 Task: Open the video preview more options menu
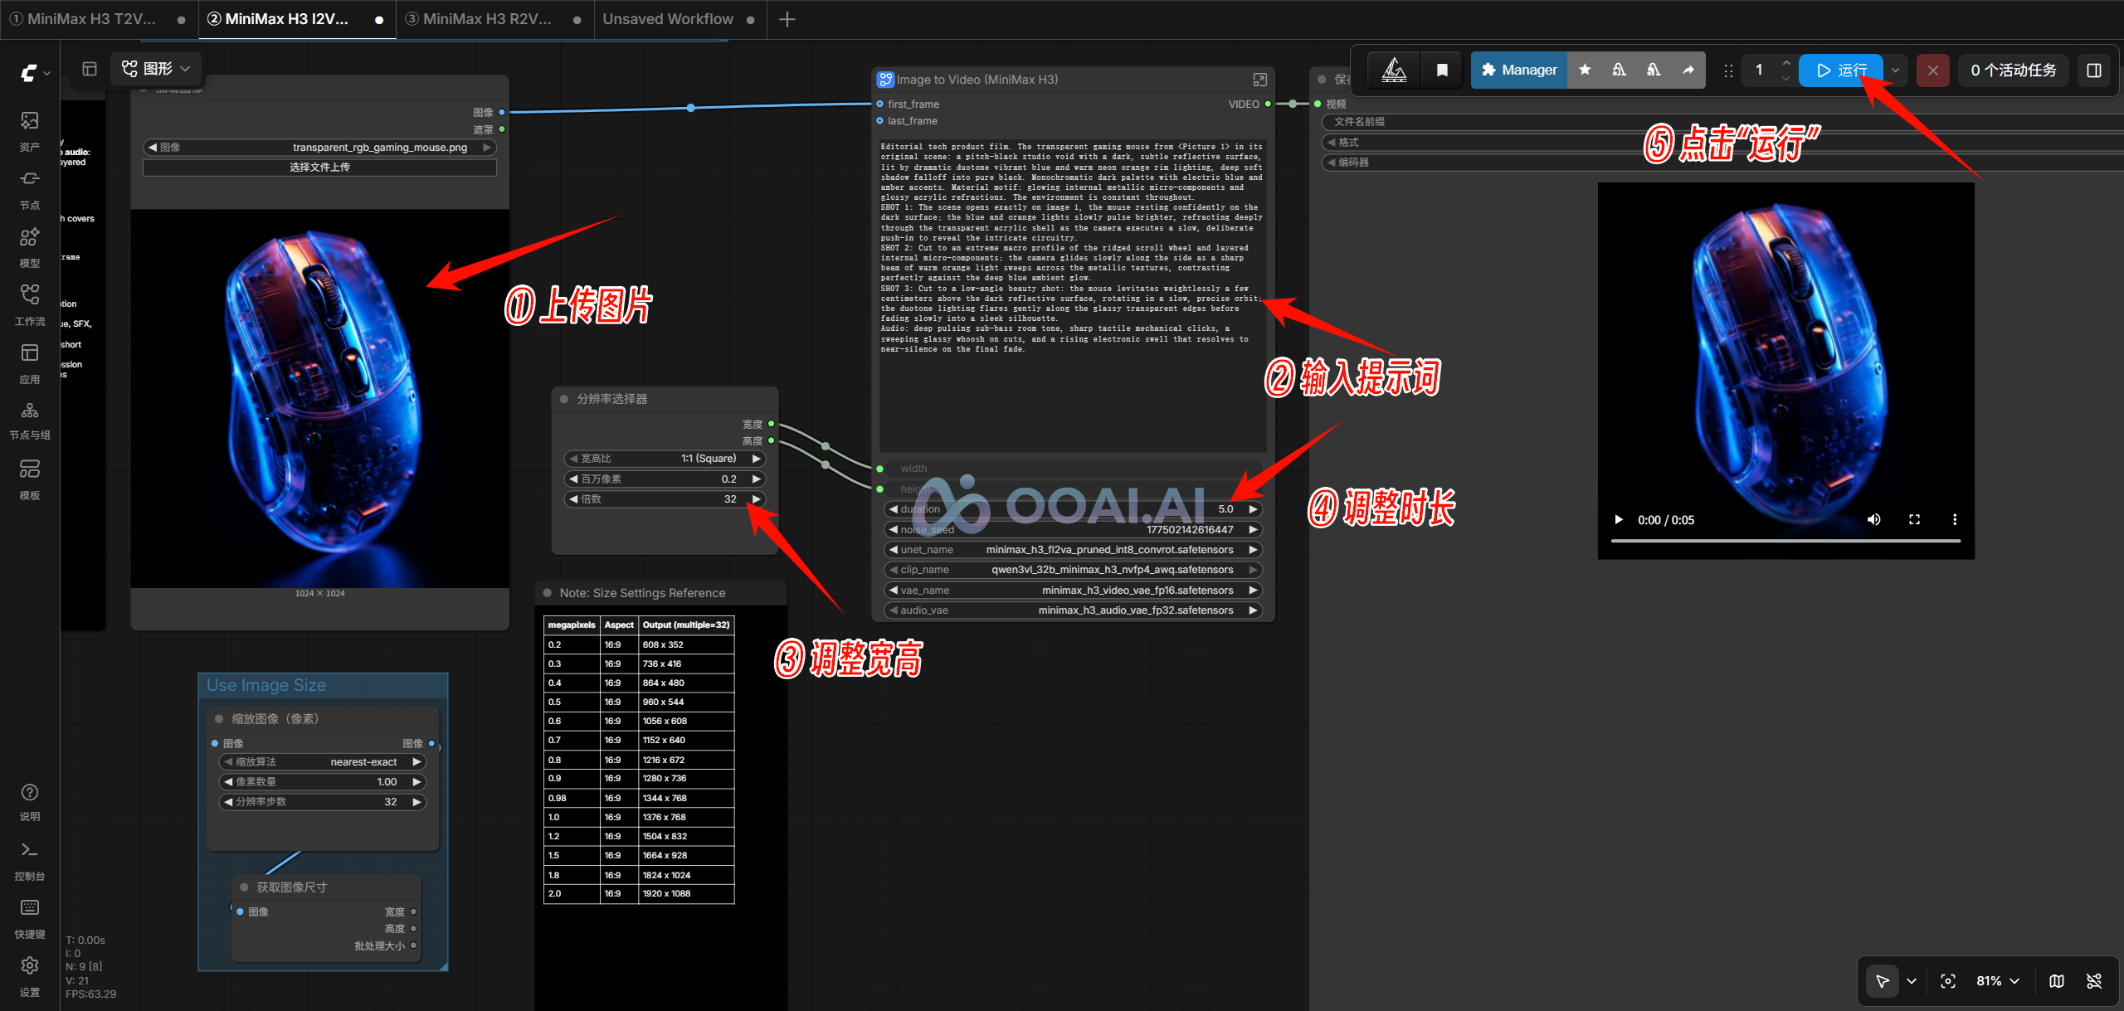1955,520
